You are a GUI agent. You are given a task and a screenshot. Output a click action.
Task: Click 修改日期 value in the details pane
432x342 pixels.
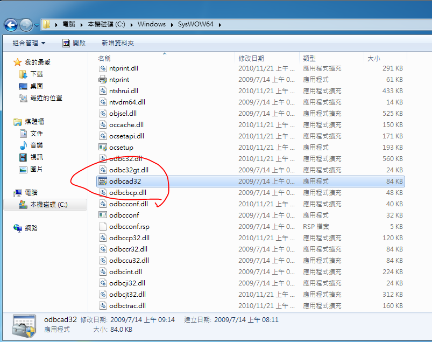(143, 320)
